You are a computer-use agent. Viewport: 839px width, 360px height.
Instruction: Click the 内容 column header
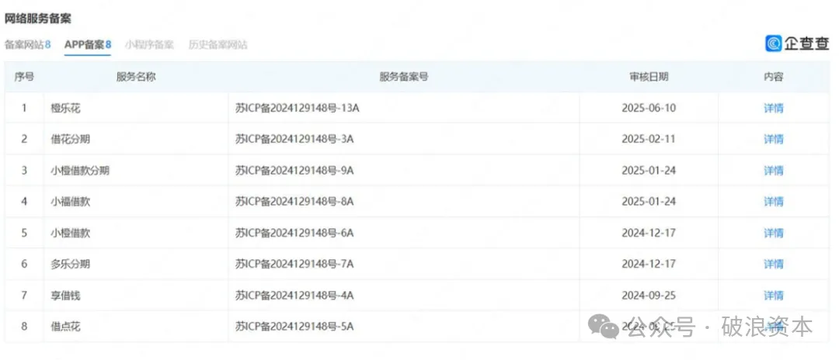773,77
